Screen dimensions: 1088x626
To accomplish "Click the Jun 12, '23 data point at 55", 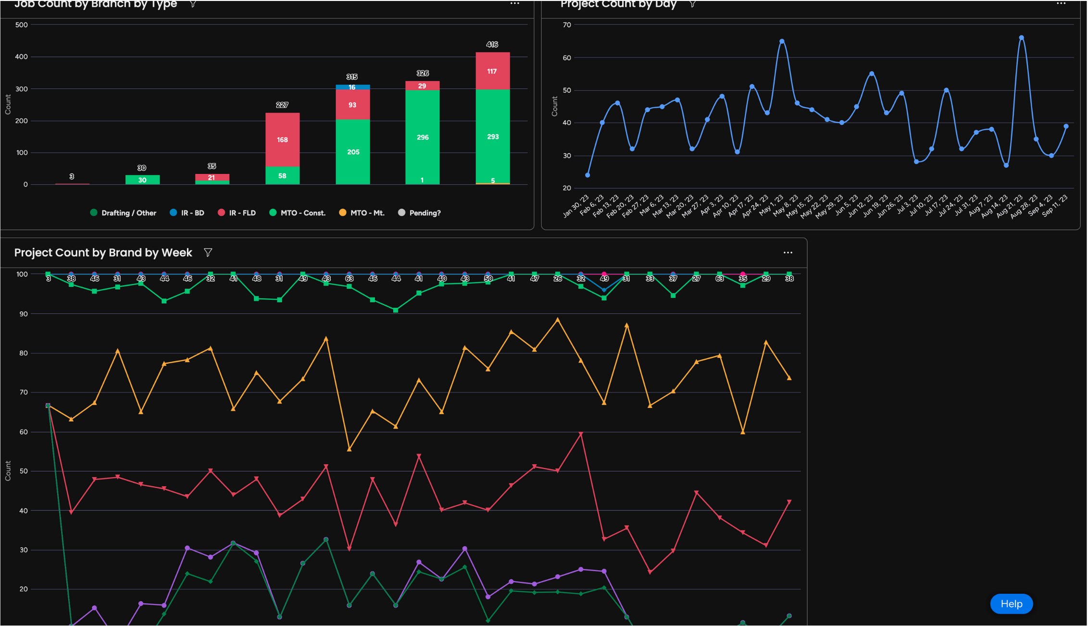I will pos(872,74).
